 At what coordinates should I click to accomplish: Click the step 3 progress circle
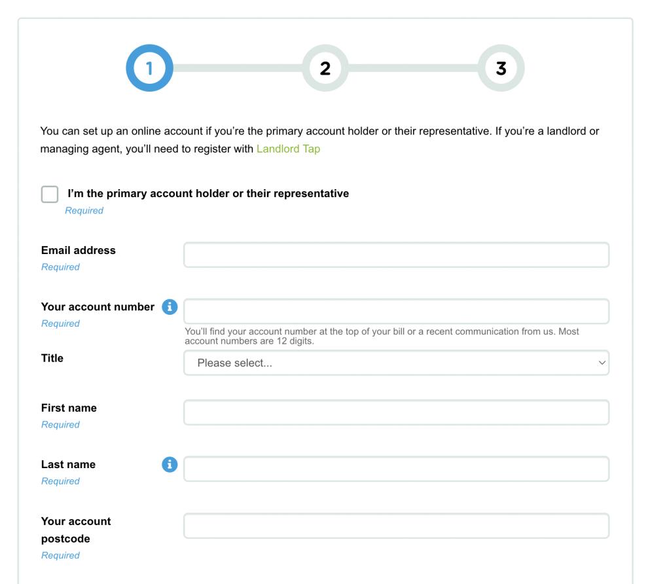point(501,68)
